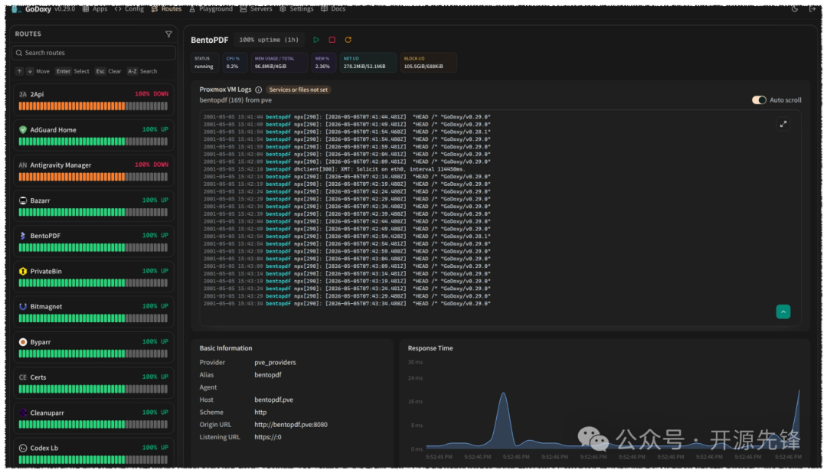Select the Antigravity Manager route

click(93, 171)
